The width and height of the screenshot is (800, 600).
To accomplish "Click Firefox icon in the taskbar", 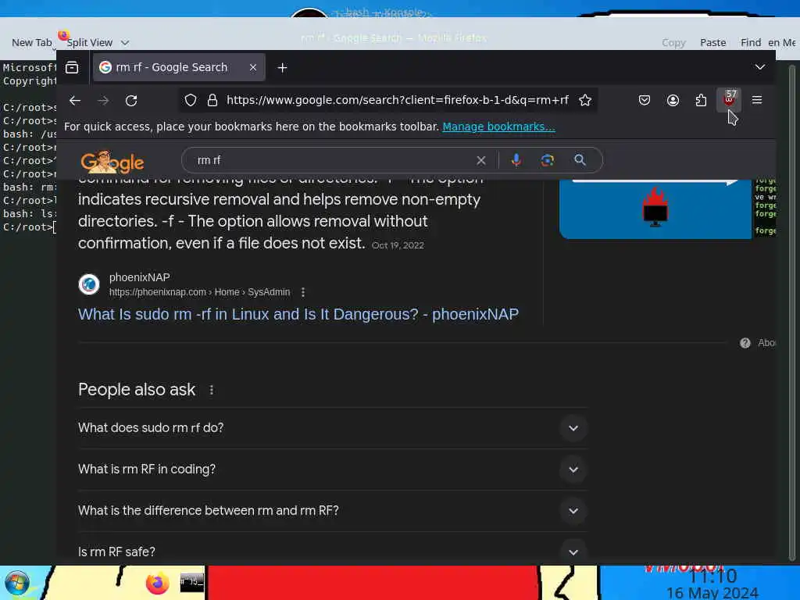I will pyautogui.click(x=157, y=583).
